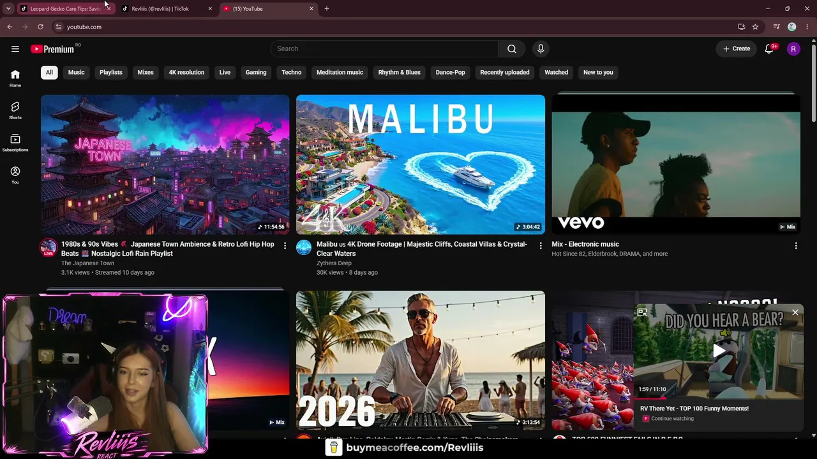Open the vevo Electronic music mix thumbnail
Viewport: 817px width, 459px height.
coord(676,164)
